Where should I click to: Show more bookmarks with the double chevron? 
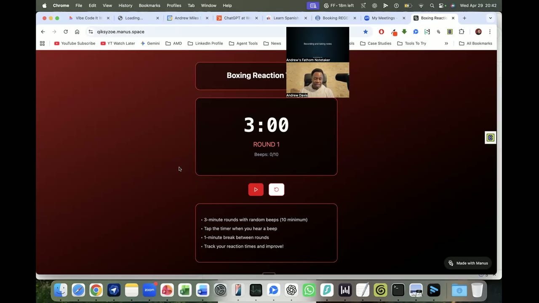click(x=446, y=43)
